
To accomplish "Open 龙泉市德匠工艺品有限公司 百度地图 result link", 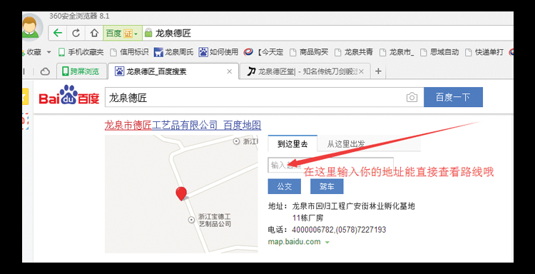I will point(183,126).
